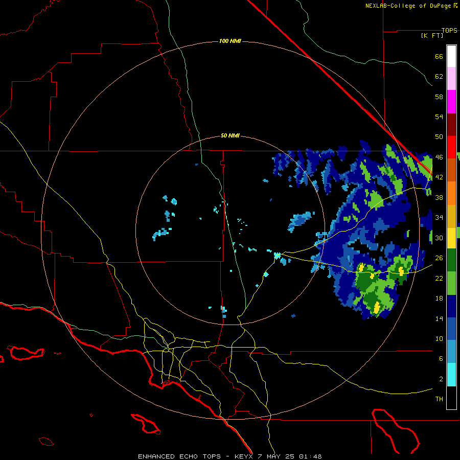Click legend value "50"
The image size is (460, 460).
(x=439, y=137)
